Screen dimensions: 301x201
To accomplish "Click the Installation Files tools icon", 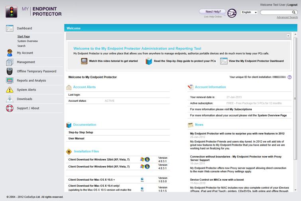I will (x=69, y=152).
